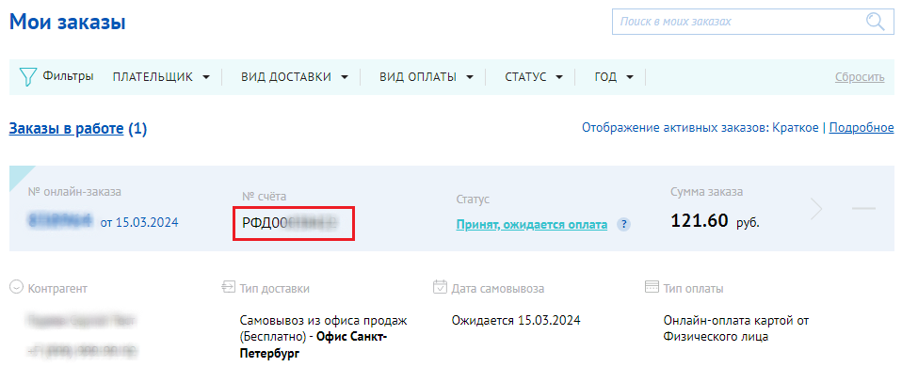Screen dimensions: 902x367
Task: Click the funnel Фильтры icon
Action: pyautogui.click(x=27, y=77)
